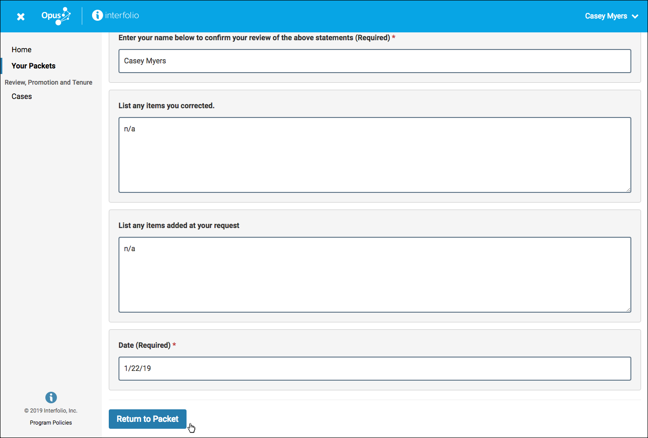Close the sidebar with the X icon
This screenshot has width=648, height=438.
pos(21,17)
